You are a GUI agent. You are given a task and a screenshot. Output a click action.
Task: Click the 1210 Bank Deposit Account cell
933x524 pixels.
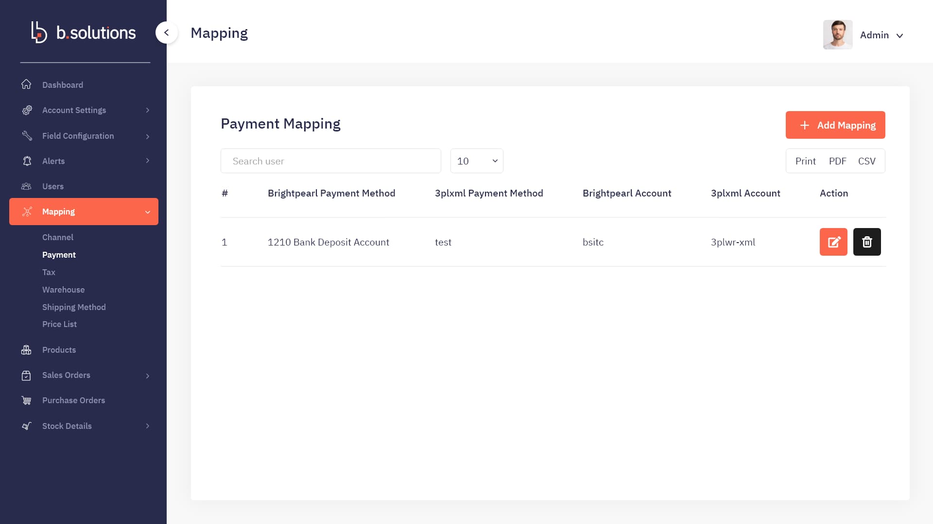(x=328, y=242)
